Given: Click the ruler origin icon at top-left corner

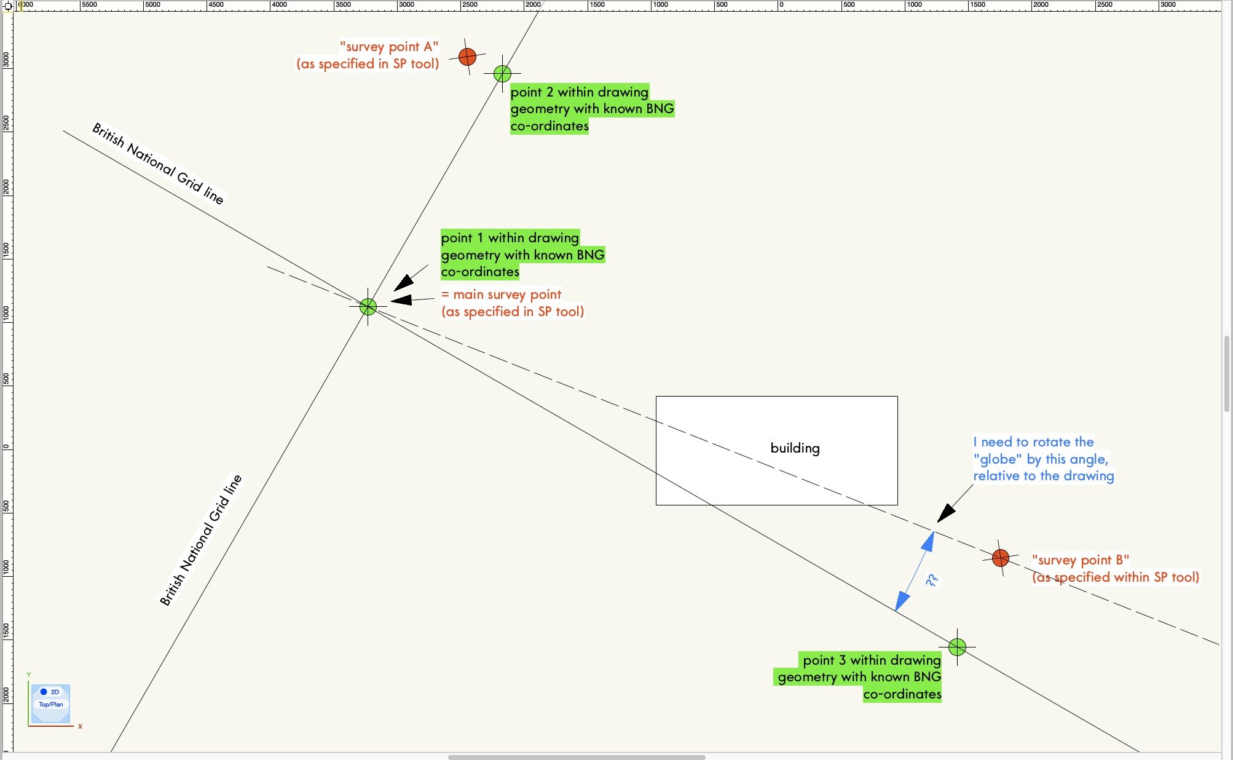Looking at the screenshot, I should click(x=9, y=6).
